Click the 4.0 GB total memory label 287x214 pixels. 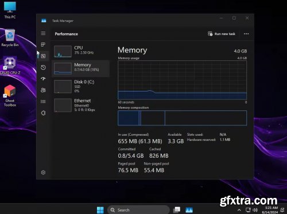(x=241, y=51)
